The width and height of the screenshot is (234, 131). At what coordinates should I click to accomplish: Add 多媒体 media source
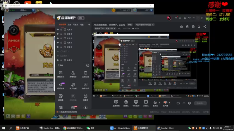[x=146, y=103]
